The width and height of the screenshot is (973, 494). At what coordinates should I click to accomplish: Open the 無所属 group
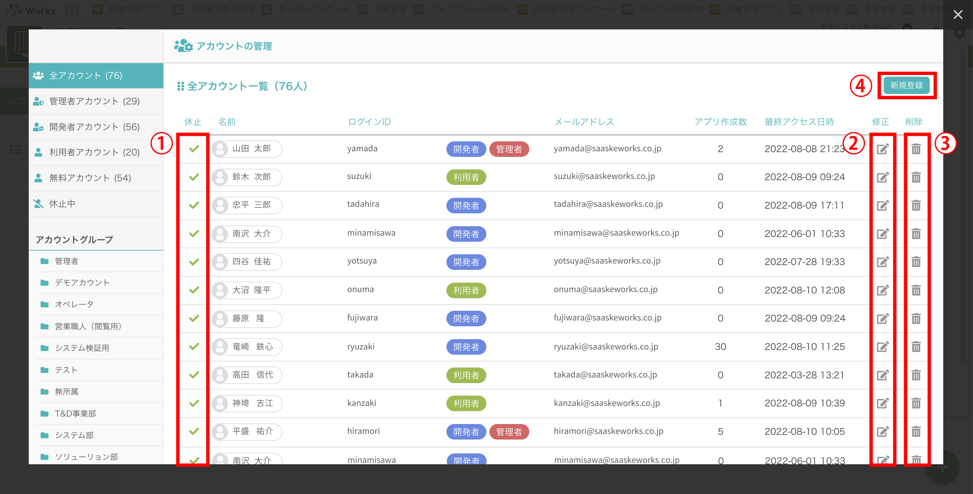(99, 392)
